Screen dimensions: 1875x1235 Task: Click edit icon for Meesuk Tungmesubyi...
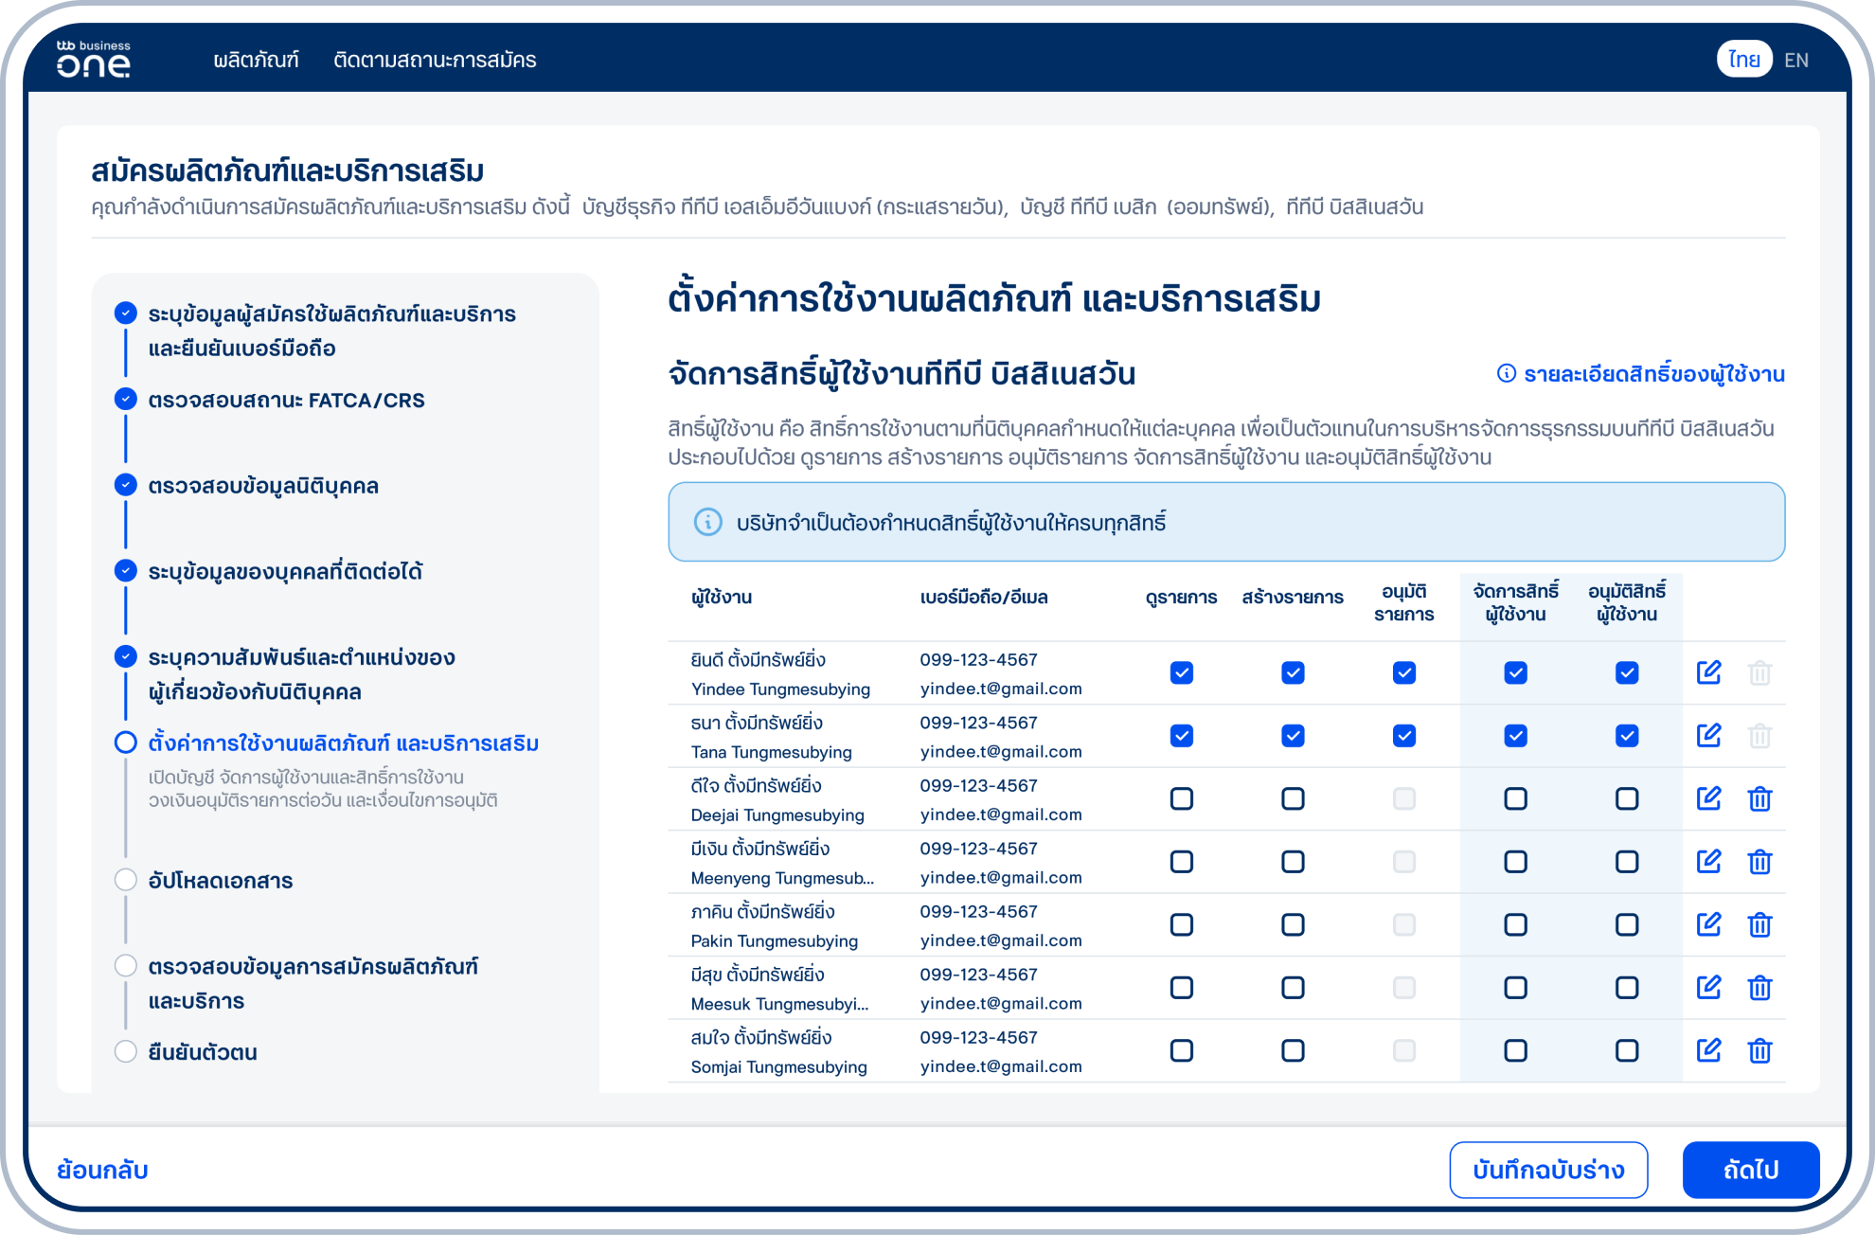click(x=1708, y=988)
